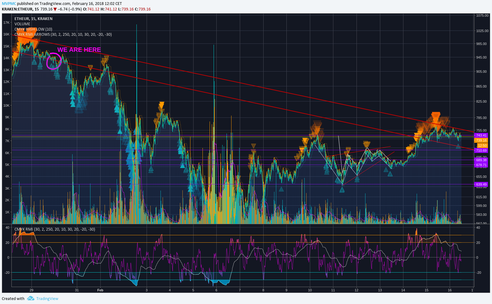The width and height of the screenshot is (492, 304).
Task: Click the '29' date label on the time axis
Action: pyautogui.click(x=31, y=290)
